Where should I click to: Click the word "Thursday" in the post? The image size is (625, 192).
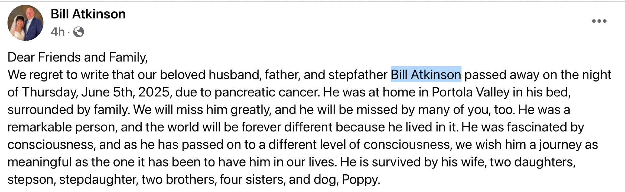click(x=49, y=92)
